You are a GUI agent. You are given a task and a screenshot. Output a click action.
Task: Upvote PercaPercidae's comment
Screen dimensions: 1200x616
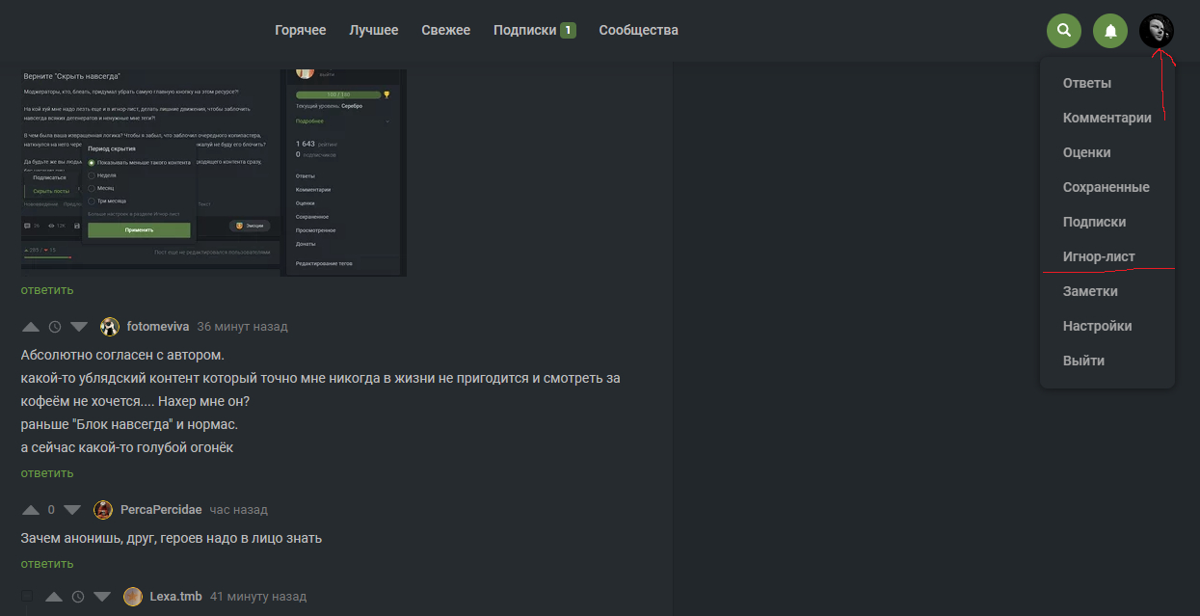pos(31,510)
